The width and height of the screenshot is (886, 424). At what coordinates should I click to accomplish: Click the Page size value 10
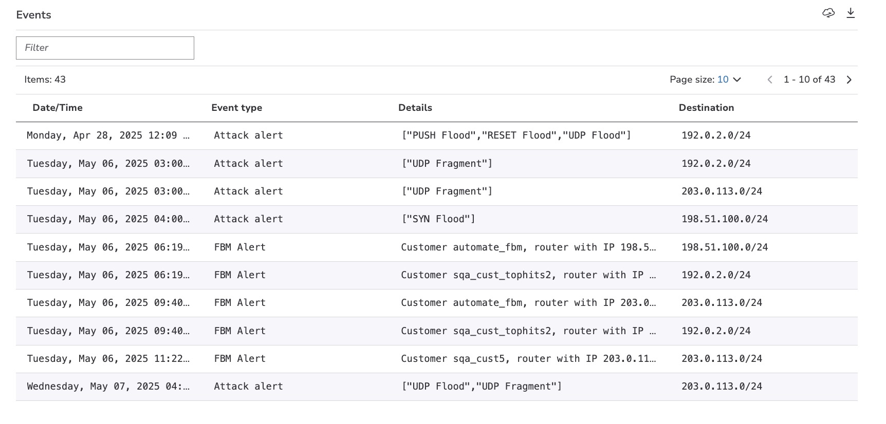pyautogui.click(x=723, y=80)
